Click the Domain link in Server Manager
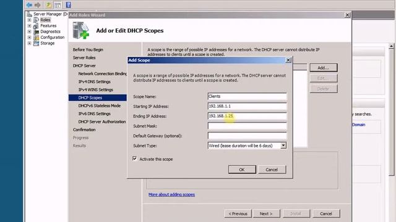This screenshot has height=222, width=396. pos(359,125)
